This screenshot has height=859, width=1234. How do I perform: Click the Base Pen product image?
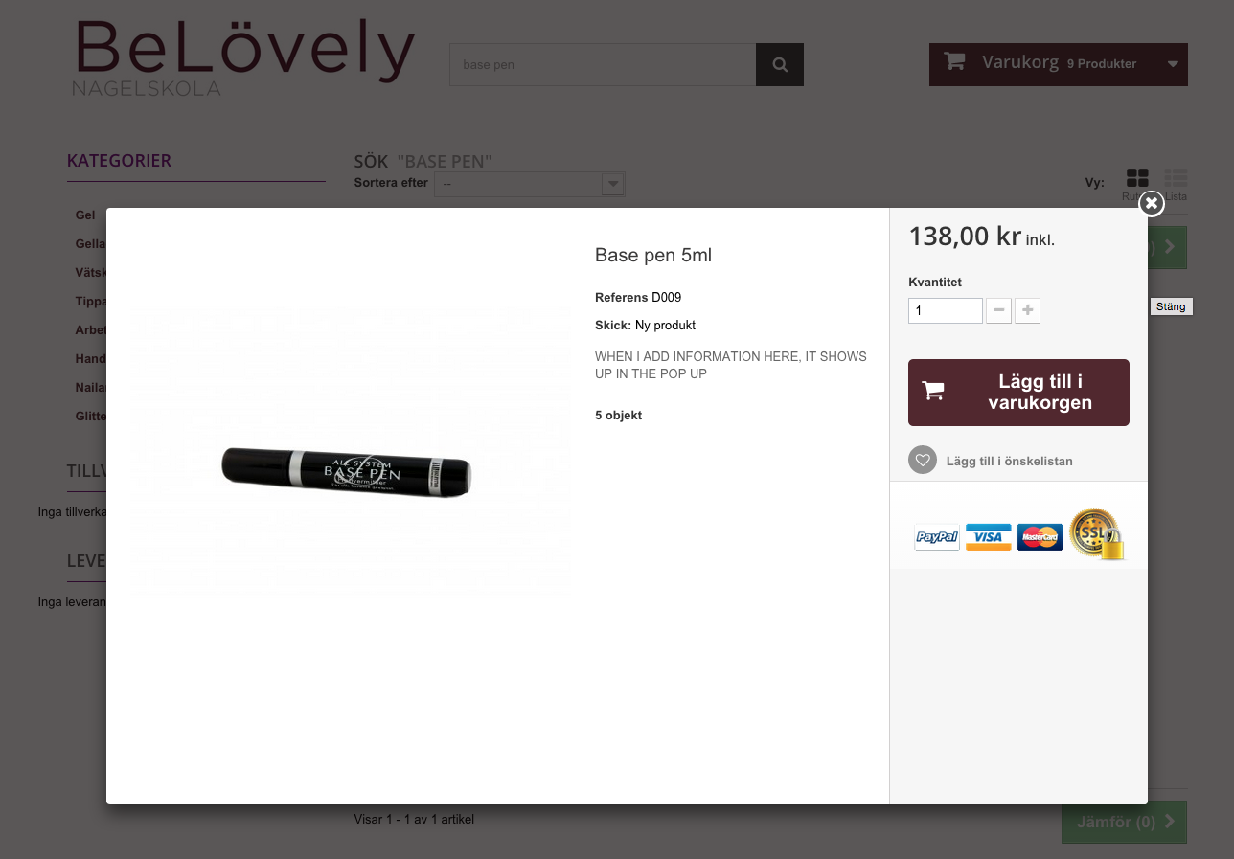click(349, 468)
